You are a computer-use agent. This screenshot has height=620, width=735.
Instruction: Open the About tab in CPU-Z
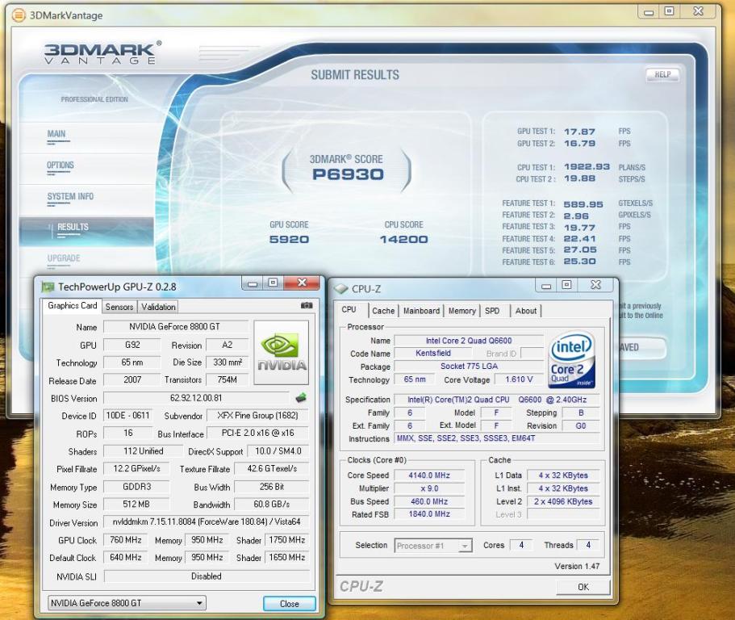526,311
